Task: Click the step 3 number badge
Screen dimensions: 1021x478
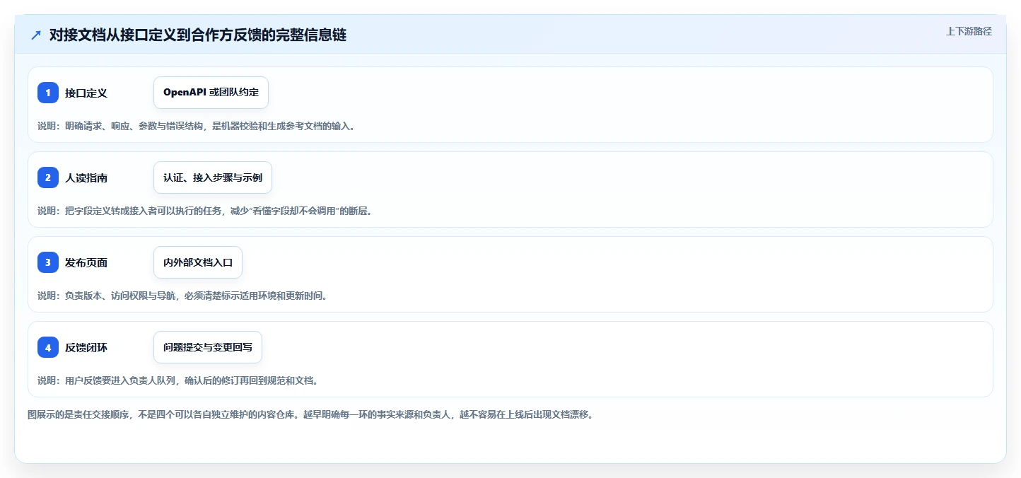Action: point(48,262)
